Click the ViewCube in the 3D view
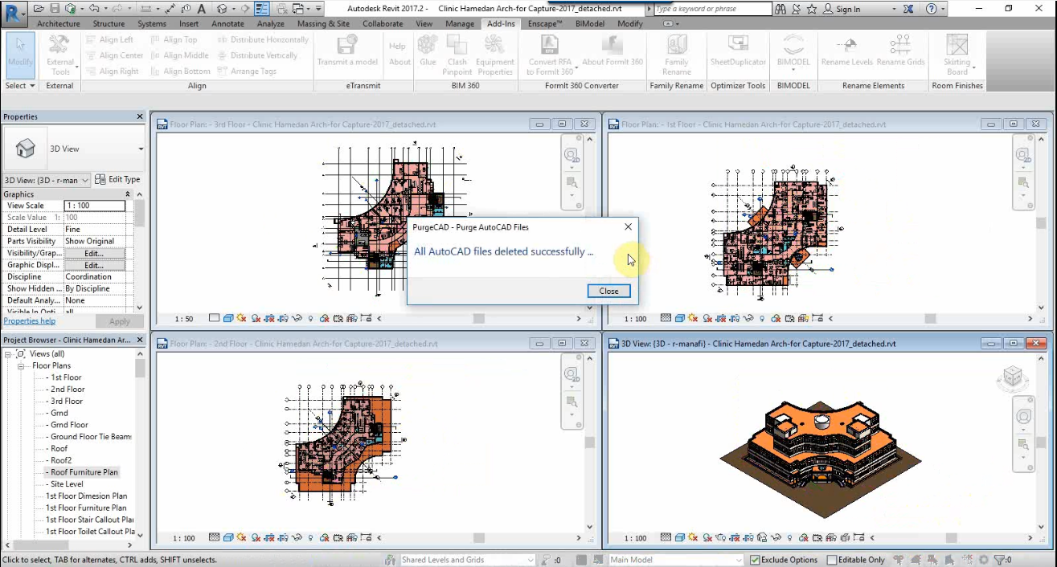The height and width of the screenshot is (567, 1057). pos(1012,377)
